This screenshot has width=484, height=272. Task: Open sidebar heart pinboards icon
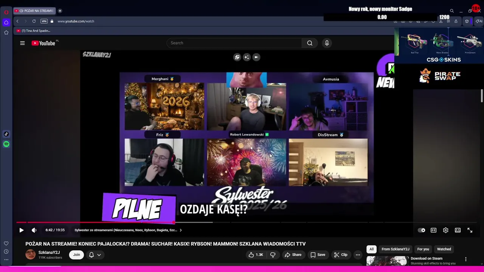(6, 244)
